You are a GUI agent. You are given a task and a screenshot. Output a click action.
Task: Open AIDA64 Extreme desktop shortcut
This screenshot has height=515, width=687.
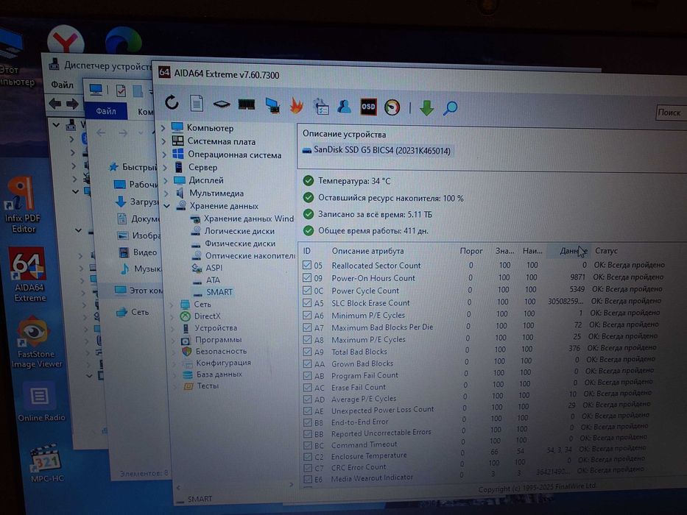(29, 274)
